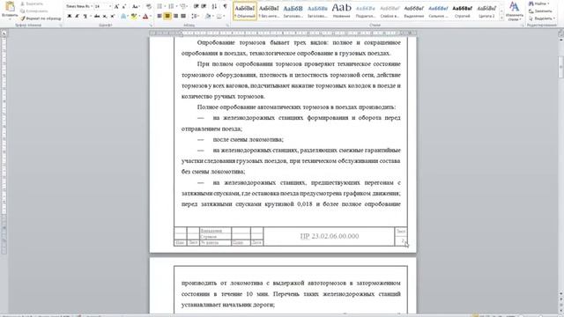This screenshot has width=564, height=317.
Task: Toggle italic formatting
Action: click(77, 16)
